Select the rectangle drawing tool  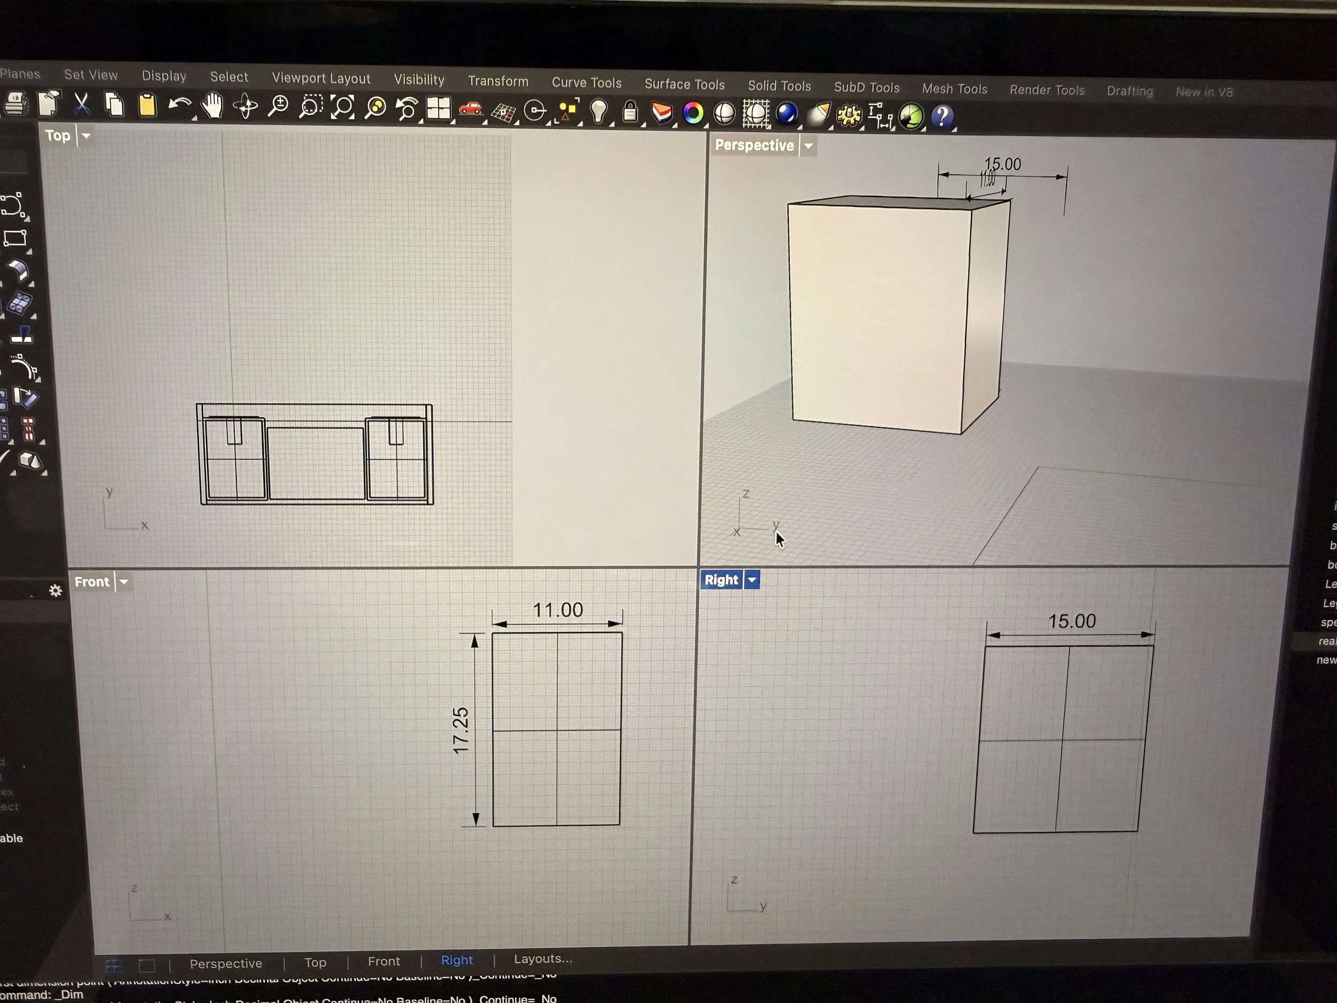pos(15,238)
